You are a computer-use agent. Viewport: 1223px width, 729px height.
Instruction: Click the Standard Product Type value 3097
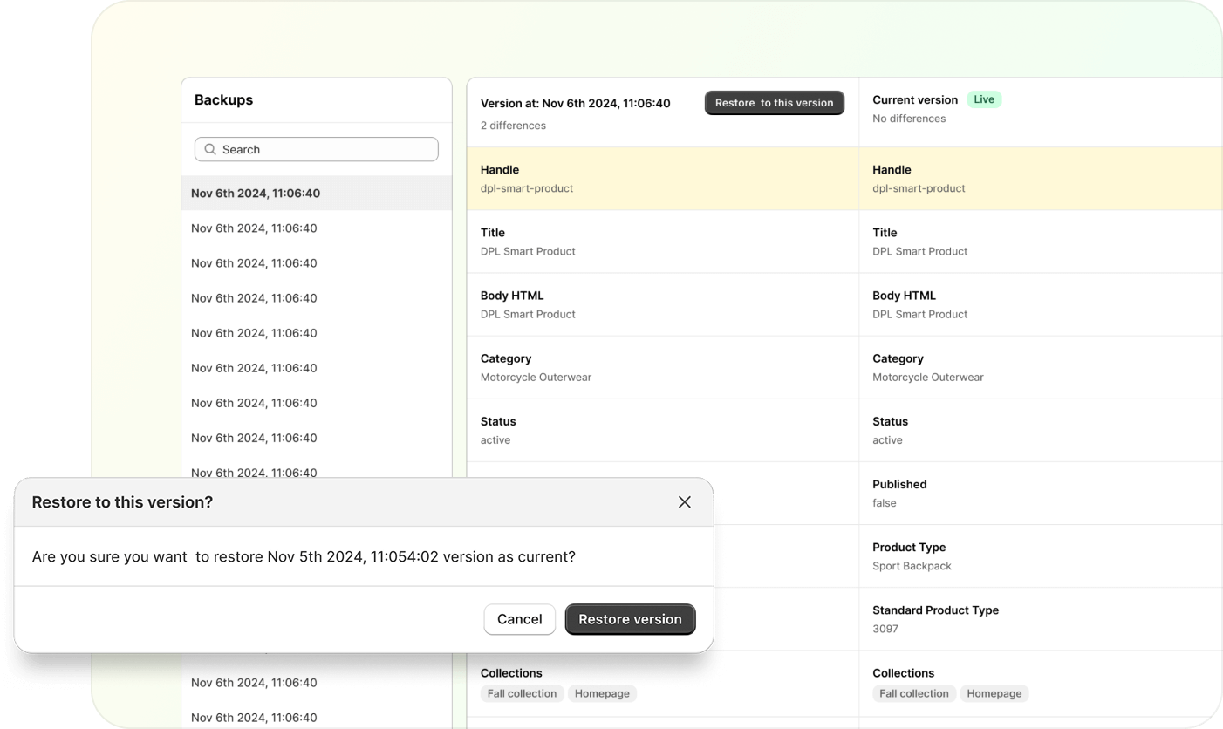(885, 629)
